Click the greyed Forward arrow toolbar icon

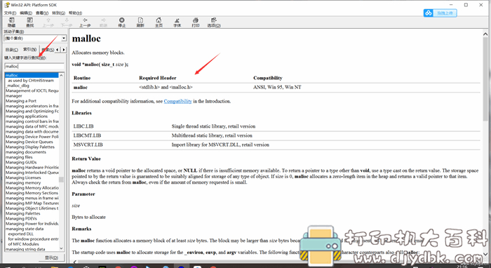pyautogui.click(x=103, y=22)
